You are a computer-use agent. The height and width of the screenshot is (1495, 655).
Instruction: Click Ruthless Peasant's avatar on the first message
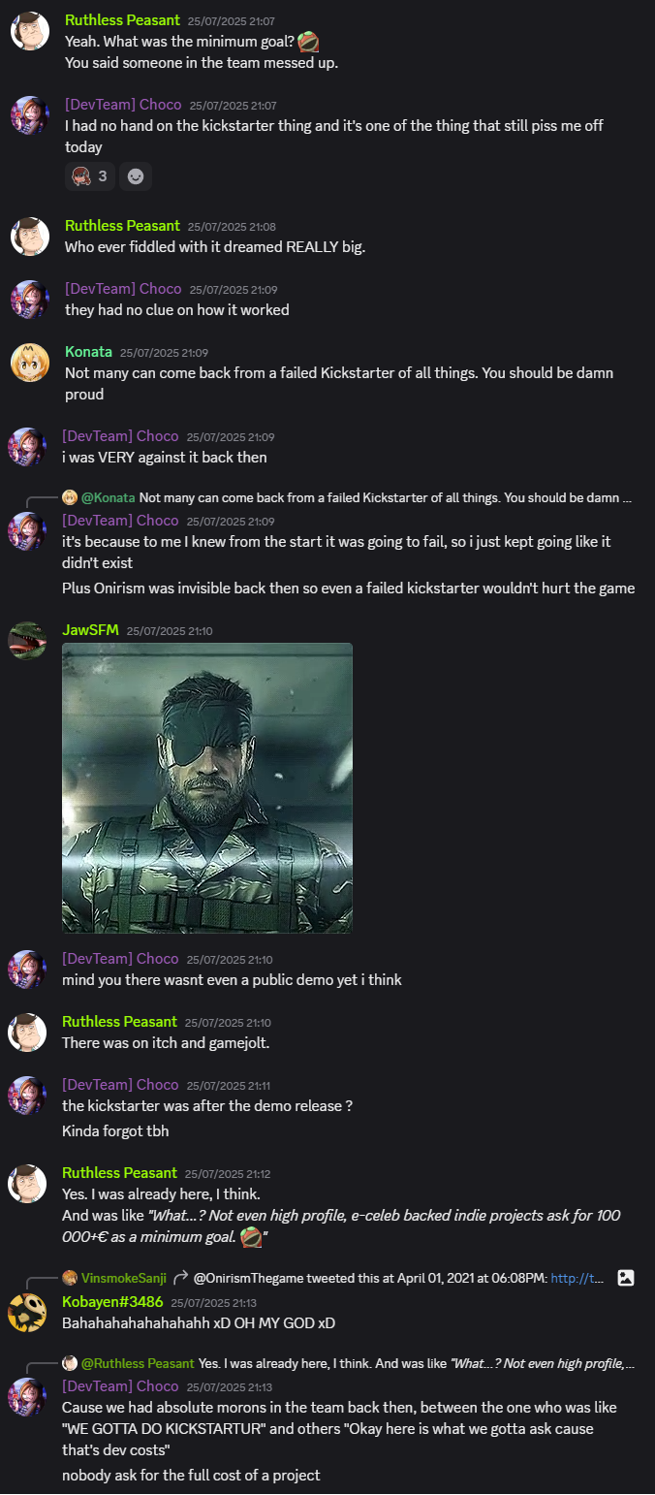click(x=29, y=31)
